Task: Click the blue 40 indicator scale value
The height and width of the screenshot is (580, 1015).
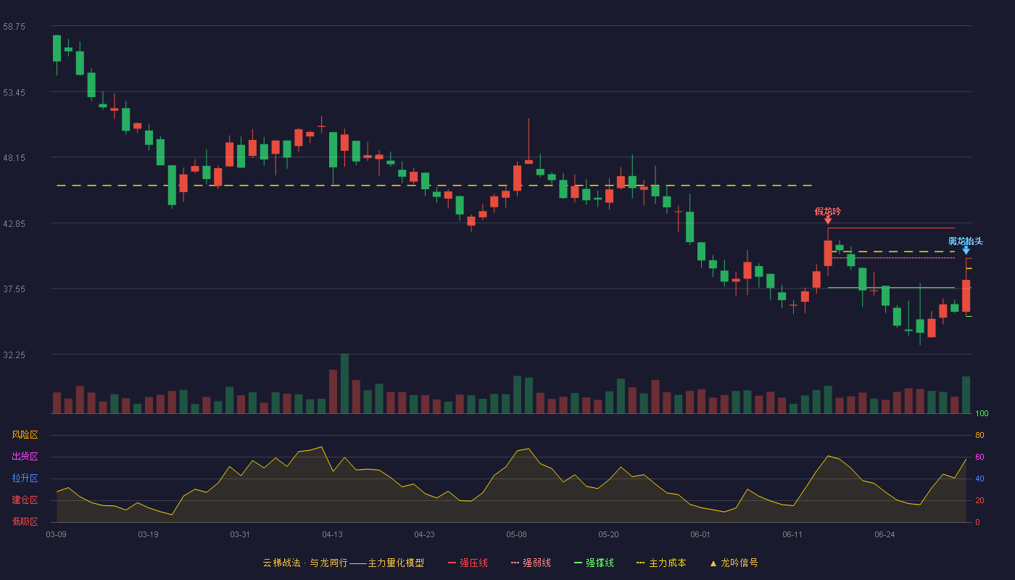Action: (979, 478)
